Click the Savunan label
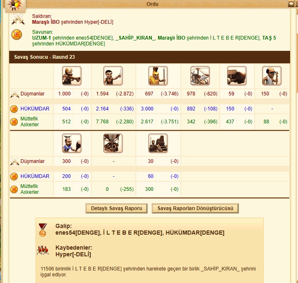Viewport: 298px width, 283px height. click(43, 32)
